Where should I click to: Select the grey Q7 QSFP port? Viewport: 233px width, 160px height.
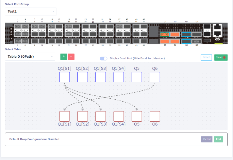point(197,35)
